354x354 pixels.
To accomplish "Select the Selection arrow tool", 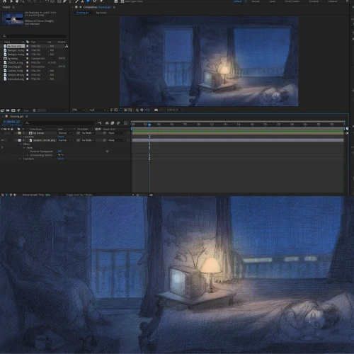I will pos(11,1).
